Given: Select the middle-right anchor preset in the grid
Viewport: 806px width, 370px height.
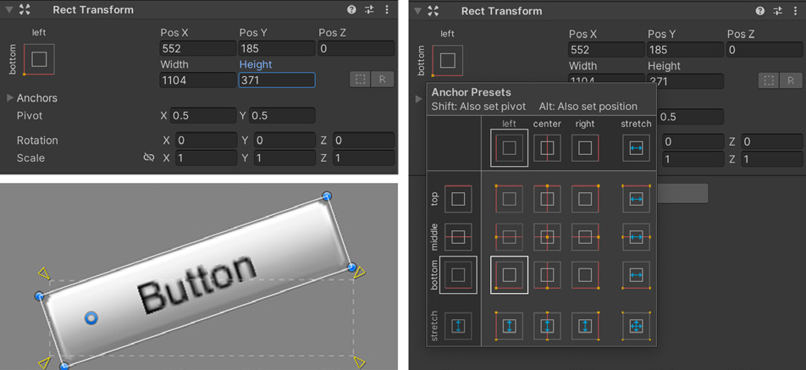Looking at the screenshot, I should 585,237.
